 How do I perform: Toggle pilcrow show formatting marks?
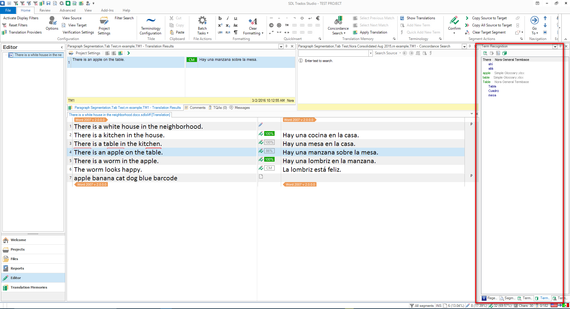235,32
